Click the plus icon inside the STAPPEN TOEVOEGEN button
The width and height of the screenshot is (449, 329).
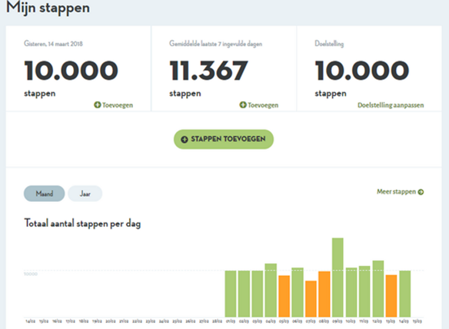(x=184, y=139)
